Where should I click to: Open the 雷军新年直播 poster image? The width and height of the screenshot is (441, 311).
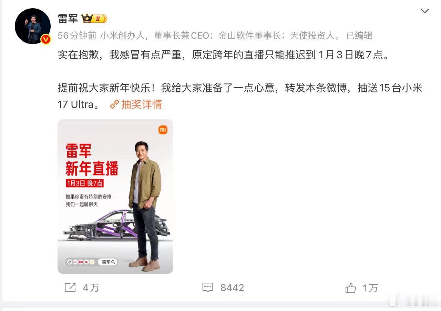tap(115, 197)
